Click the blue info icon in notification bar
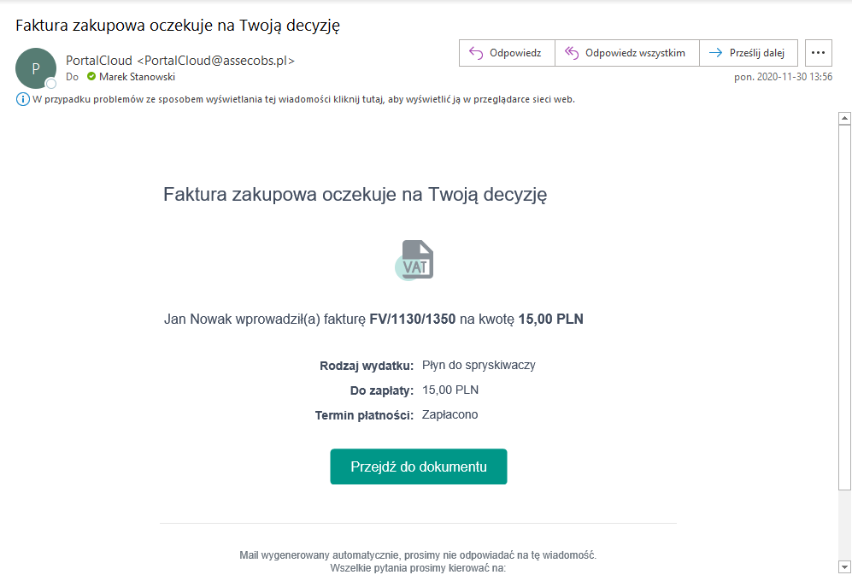The width and height of the screenshot is (852, 575). click(23, 99)
